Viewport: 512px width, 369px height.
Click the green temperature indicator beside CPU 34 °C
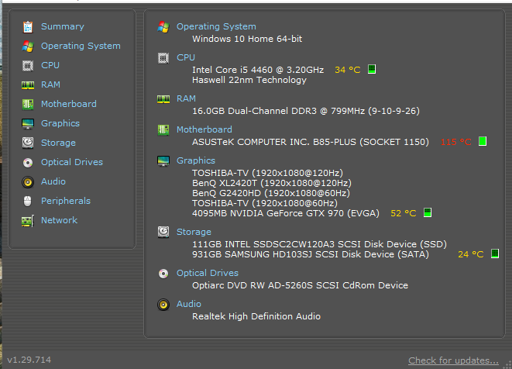click(x=372, y=69)
